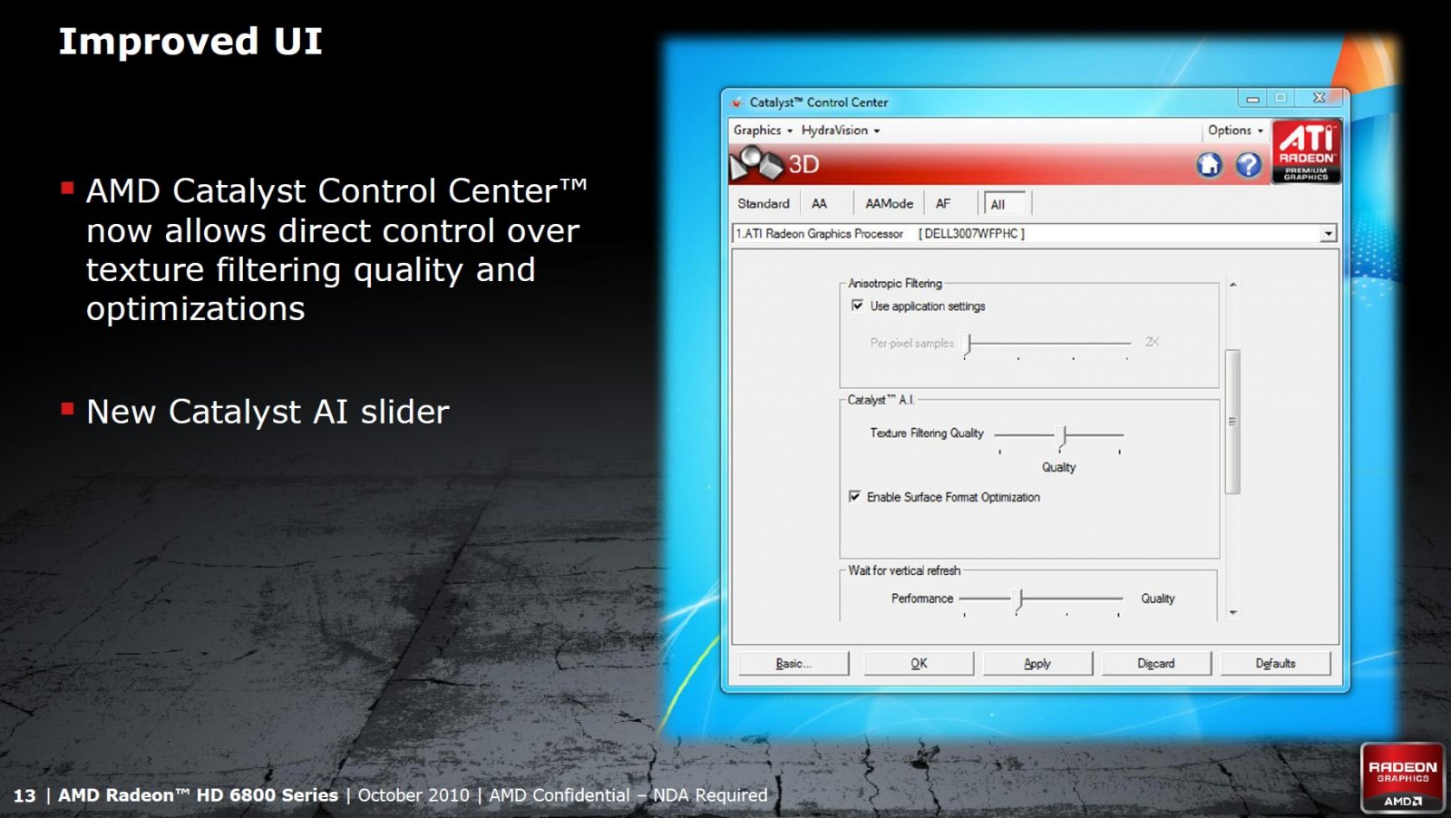Click the Radeon Graphics AMD badge on slide
The width and height of the screenshot is (1451, 818).
pyautogui.click(x=1402, y=777)
